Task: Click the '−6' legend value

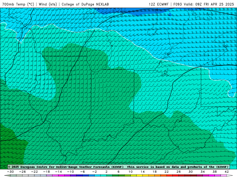Action: pyautogui.click(x=83, y=172)
